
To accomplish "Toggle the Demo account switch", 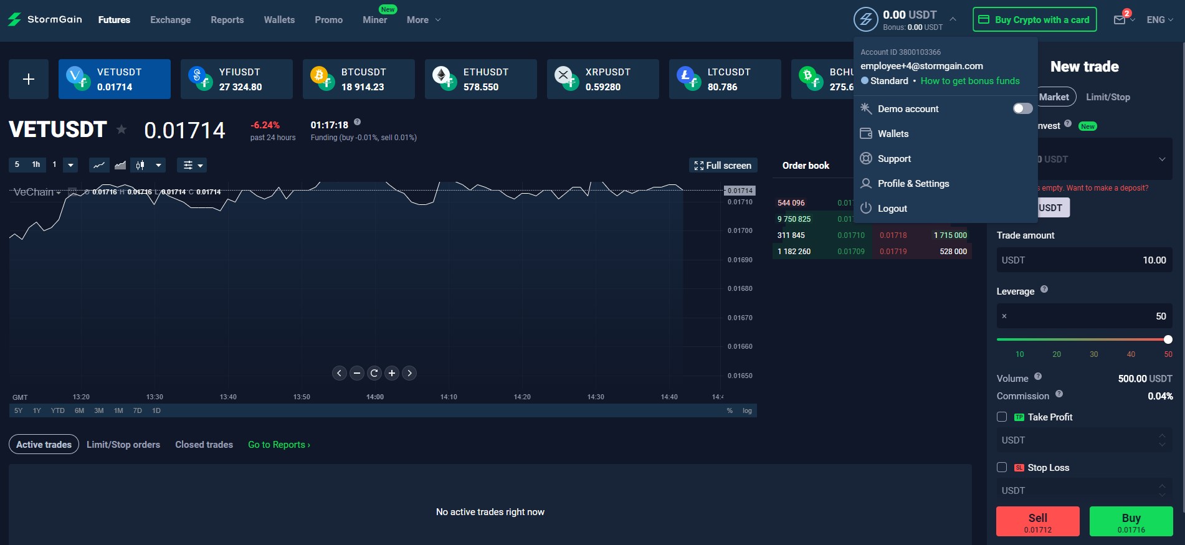I will point(1022,109).
